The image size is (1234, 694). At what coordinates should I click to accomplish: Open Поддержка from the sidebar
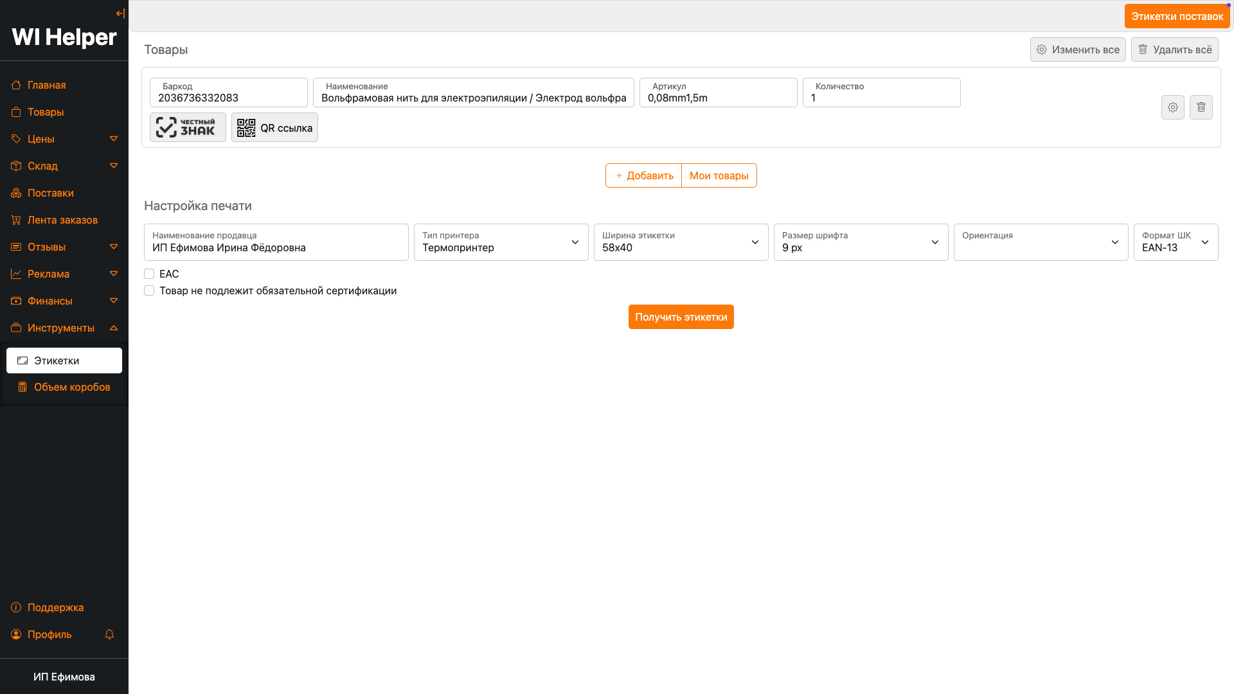click(x=55, y=607)
